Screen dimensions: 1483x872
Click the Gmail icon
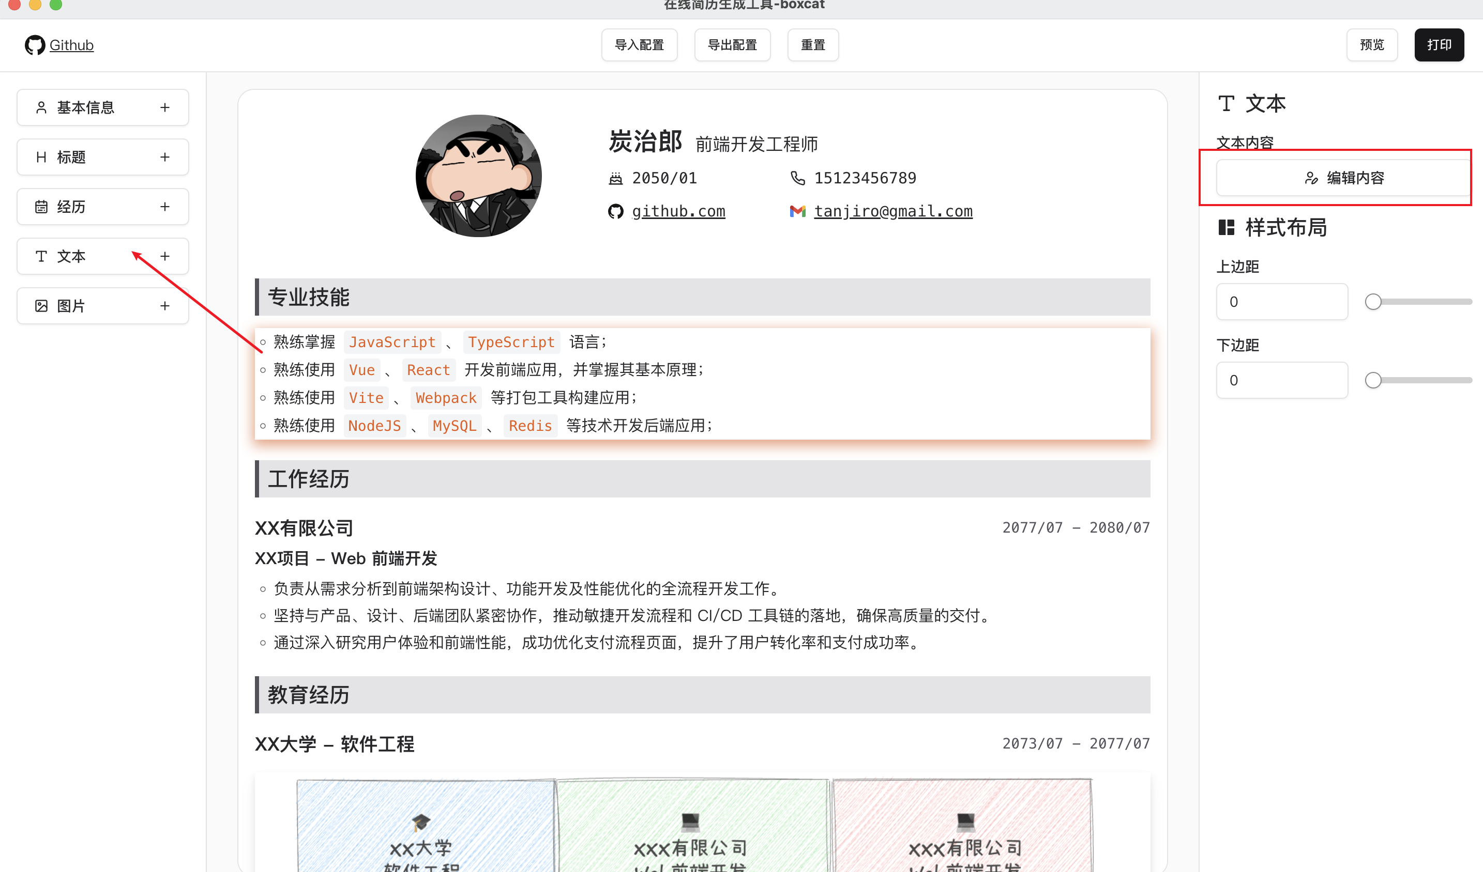coord(797,211)
